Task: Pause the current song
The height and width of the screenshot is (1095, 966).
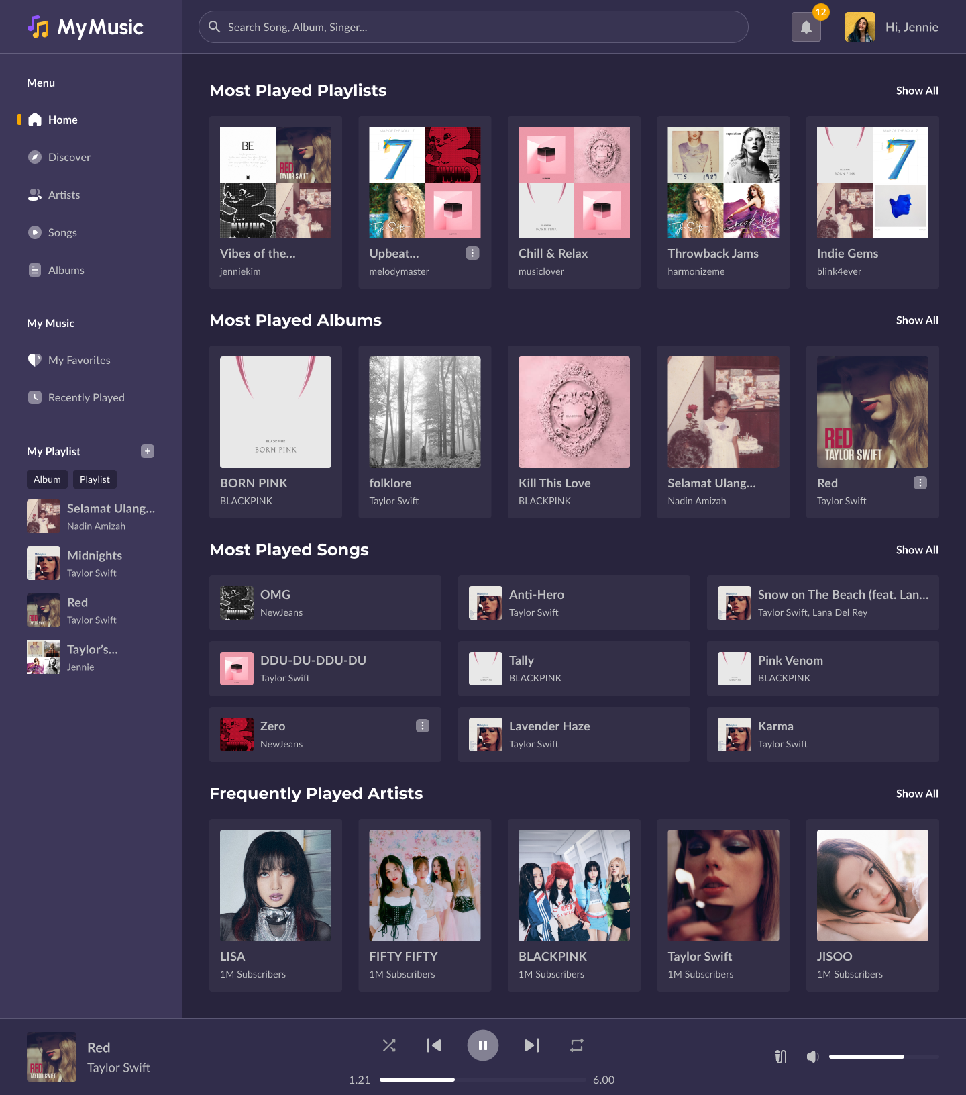Action: pos(483,1045)
